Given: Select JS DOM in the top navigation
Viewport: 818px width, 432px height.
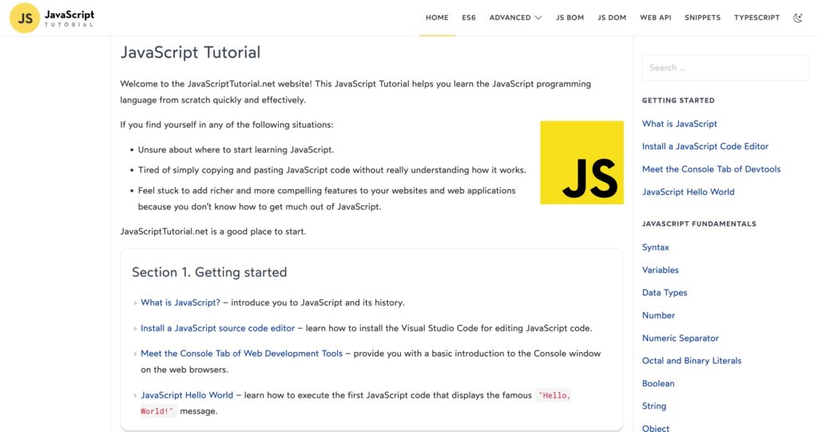Looking at the screenshot, I should [612, 18].
